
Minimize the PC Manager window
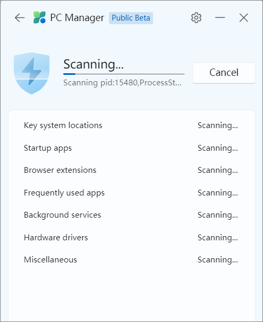(220, 18)
